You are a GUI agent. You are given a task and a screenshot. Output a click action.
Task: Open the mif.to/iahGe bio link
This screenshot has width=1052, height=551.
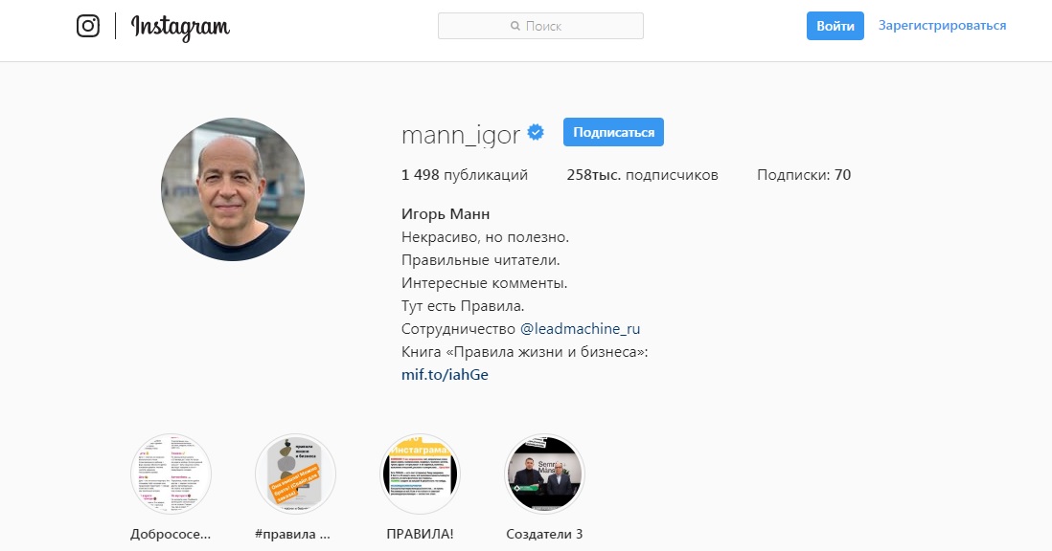(445, 374)
